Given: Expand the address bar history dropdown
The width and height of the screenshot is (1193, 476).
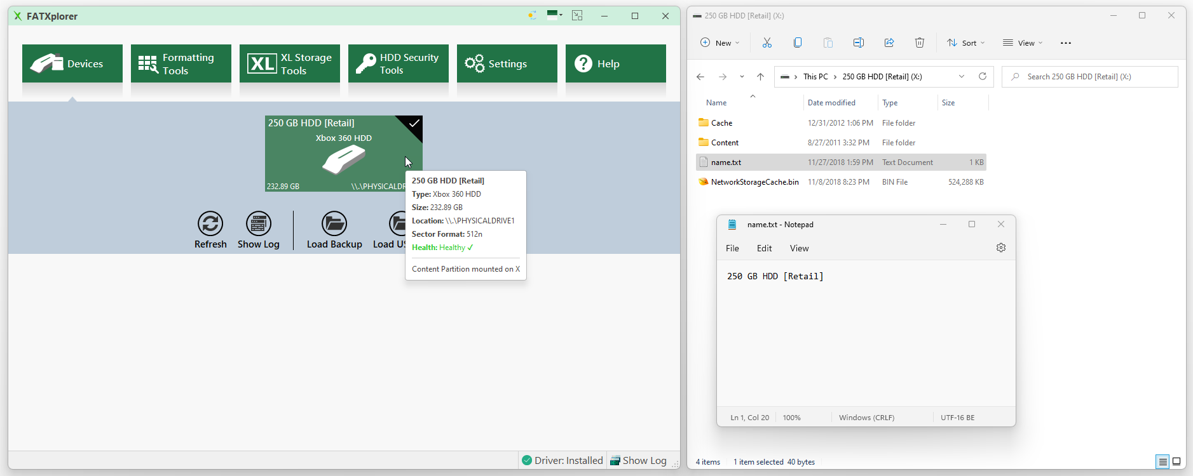Looking at the screenshot, I should pyautogui.click(x=962, y=77).
